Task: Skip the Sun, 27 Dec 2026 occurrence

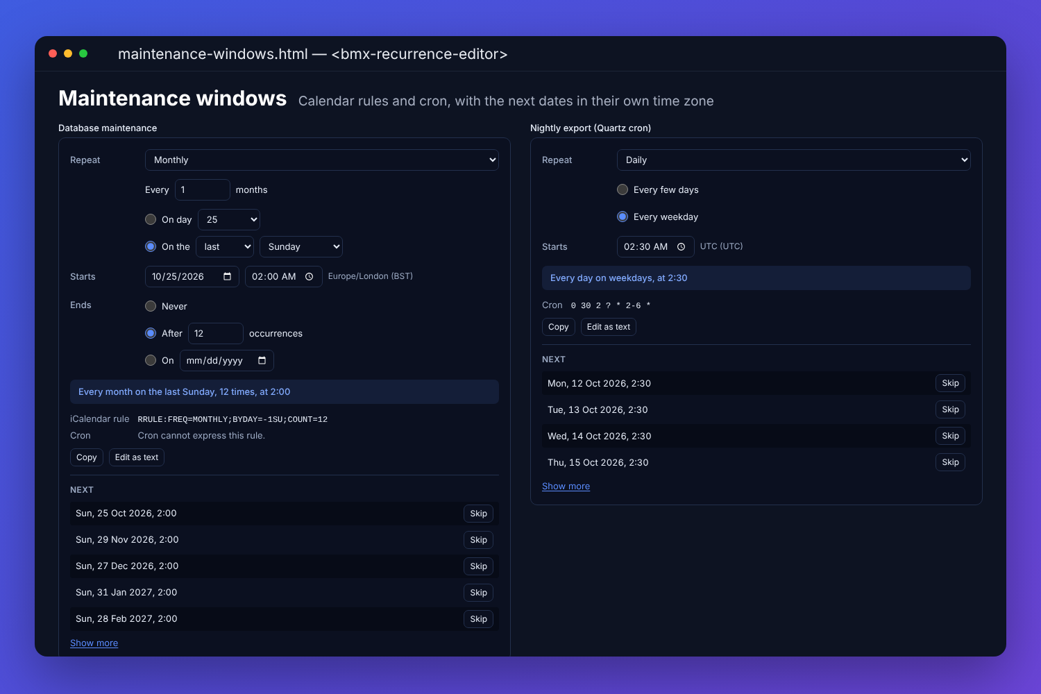Action: tap(479, 566)
